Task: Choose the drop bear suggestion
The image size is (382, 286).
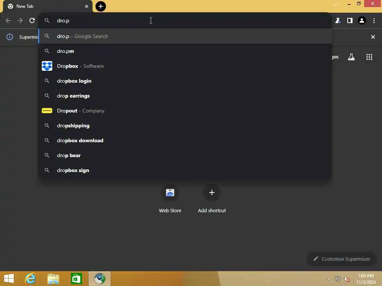Action: (185, 155)
